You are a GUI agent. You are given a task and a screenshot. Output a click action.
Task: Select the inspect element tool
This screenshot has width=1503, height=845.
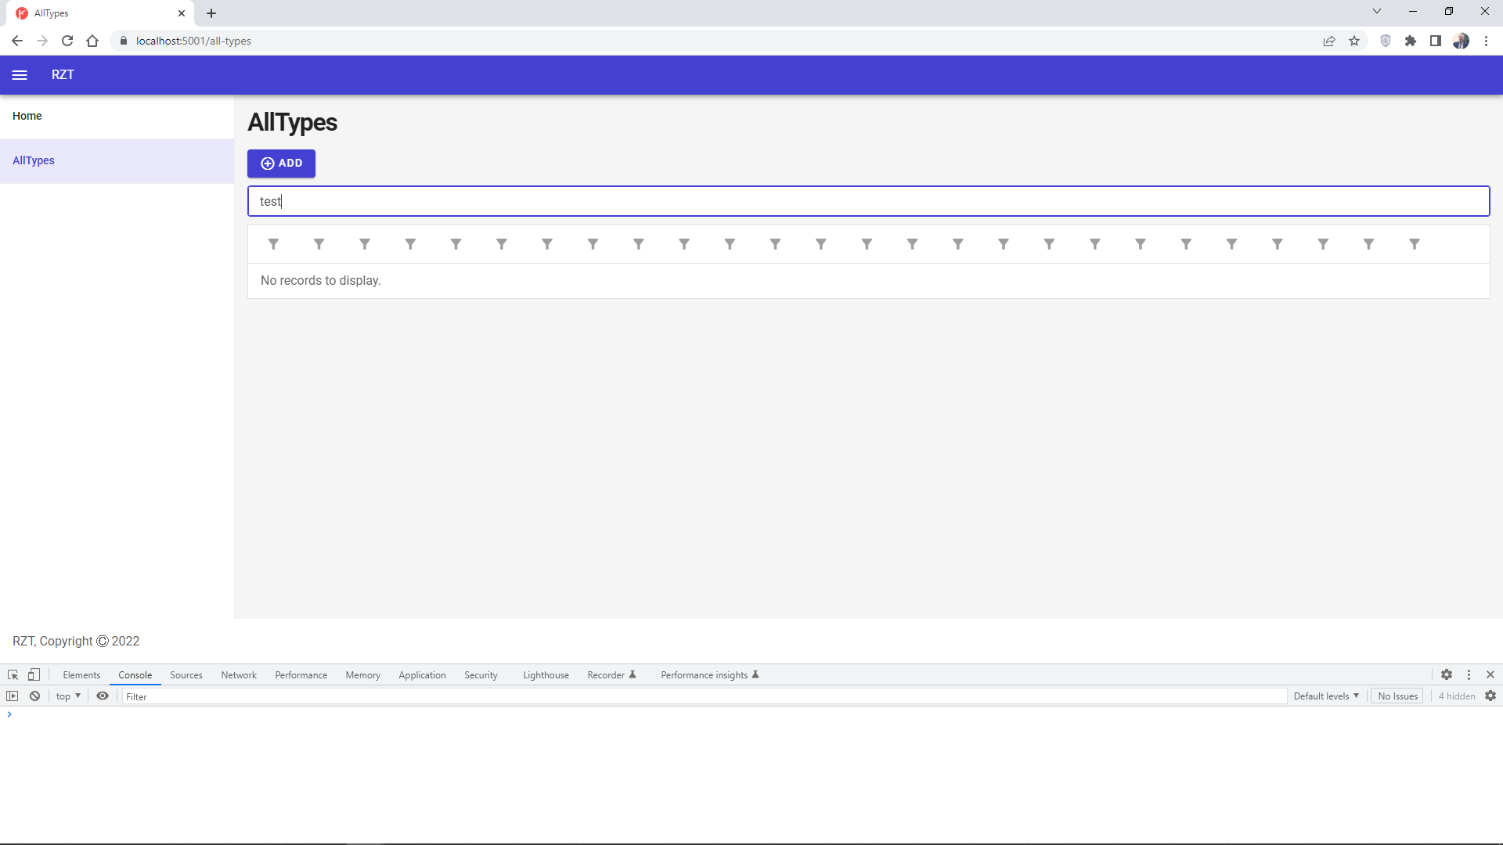pyautogui.click(x=13, y=674)
